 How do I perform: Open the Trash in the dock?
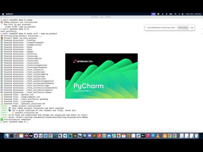pos(196,136)
